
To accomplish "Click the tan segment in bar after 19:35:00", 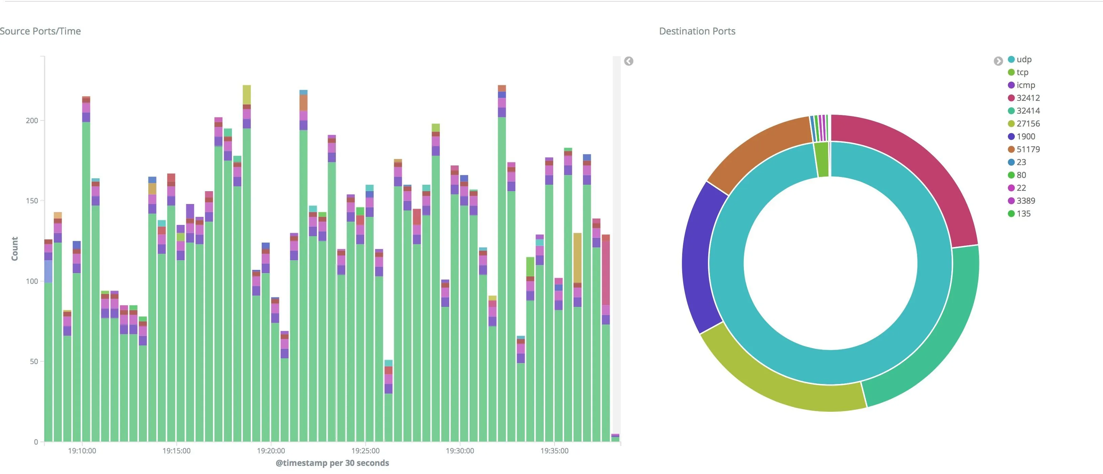I will 577,258.
